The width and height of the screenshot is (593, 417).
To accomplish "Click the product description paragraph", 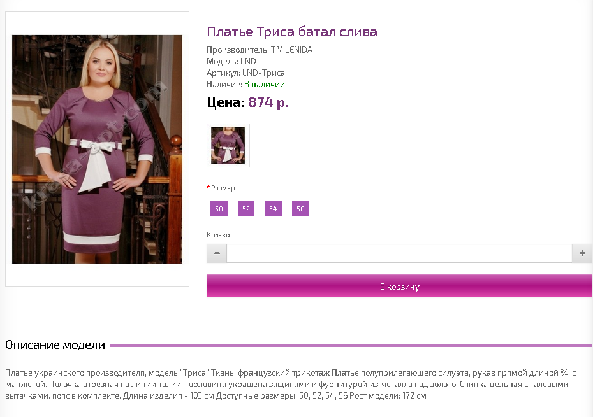I will [291, 384].
